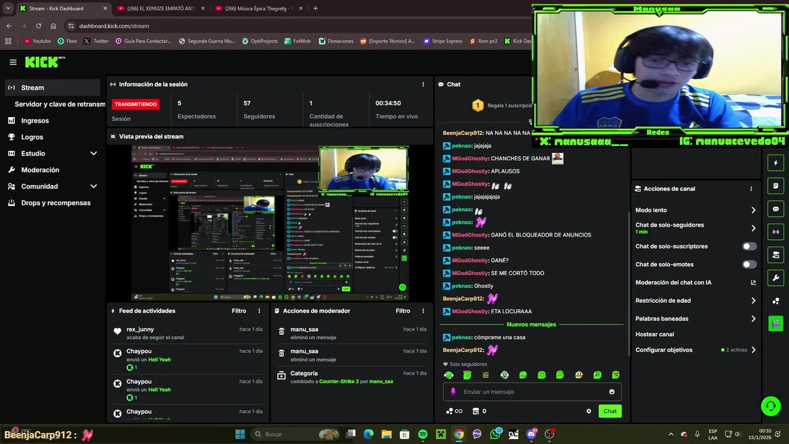
Task: Select Stream in the sidebar
Action: (x=52, y=88)
